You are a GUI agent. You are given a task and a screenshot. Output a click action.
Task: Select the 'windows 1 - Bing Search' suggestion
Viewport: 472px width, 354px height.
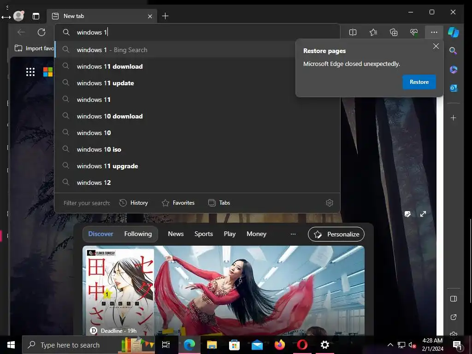click(176, 50)
